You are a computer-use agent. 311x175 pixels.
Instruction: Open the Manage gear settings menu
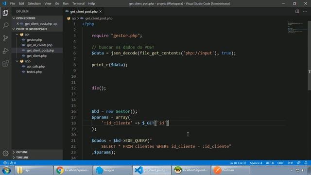[5, 153]
